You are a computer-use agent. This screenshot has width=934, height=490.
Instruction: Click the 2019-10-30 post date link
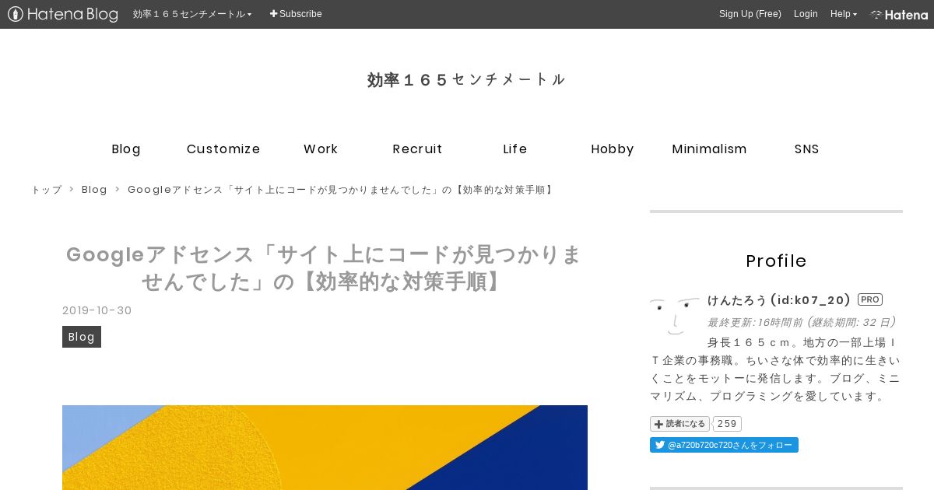[97, 310]
